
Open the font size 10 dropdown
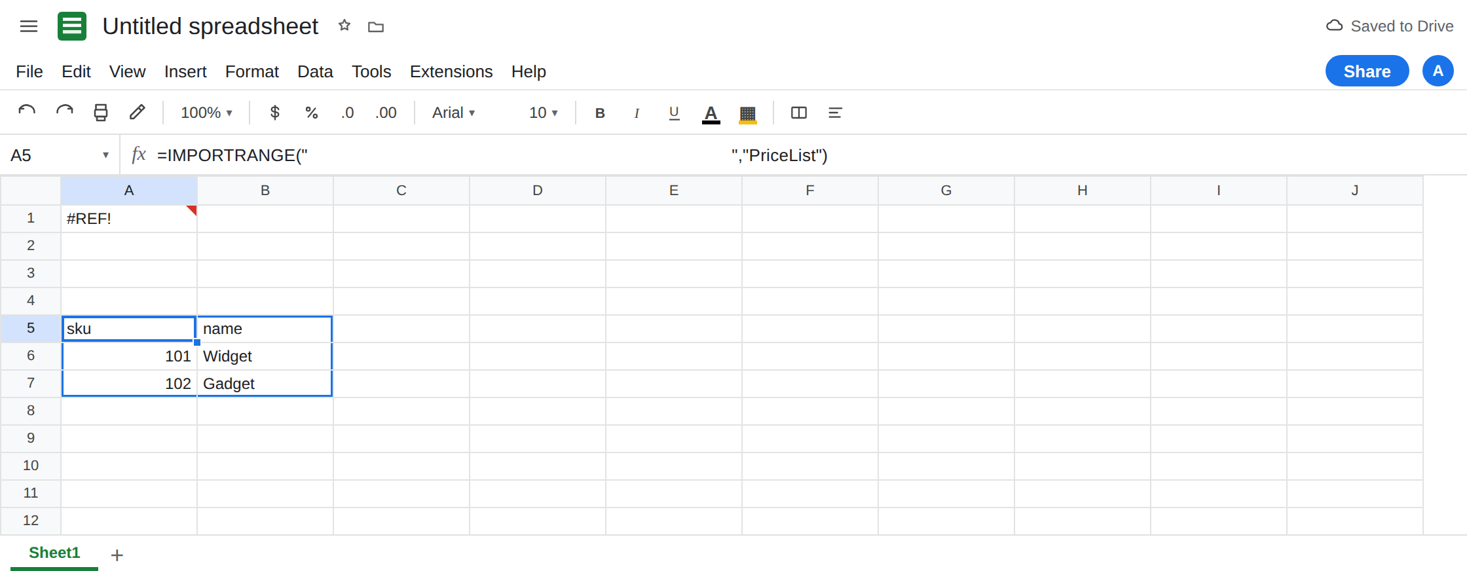pyautogui.click(x=543, y=113)
